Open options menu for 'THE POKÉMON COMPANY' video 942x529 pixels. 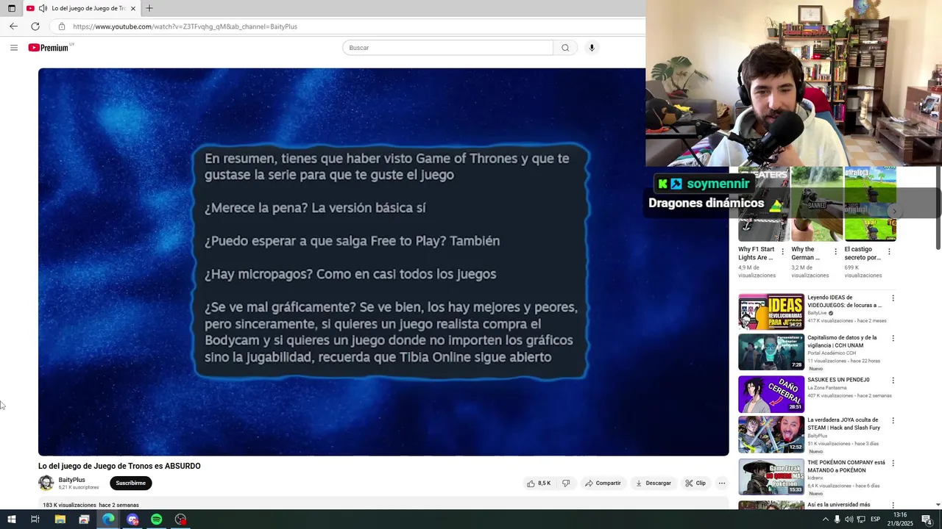tap(893, 464)
